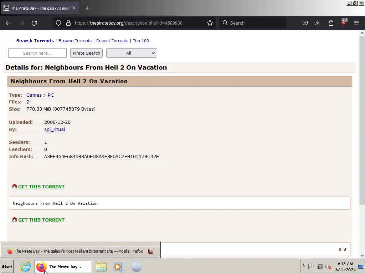Click the upper GET THIS TORRENT link
Image resolution: width=365 pixels, height=274 pixels.
point(41,187)
